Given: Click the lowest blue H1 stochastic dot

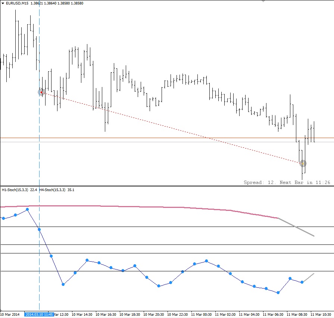Looking at the screenshot, I should 278,293.
